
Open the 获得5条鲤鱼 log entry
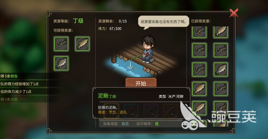pos(9,76)
